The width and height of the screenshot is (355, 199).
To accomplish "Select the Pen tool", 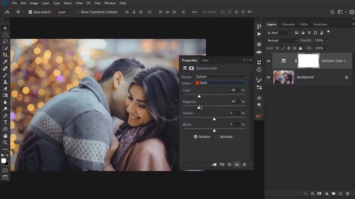I will [x=5, y=116].
